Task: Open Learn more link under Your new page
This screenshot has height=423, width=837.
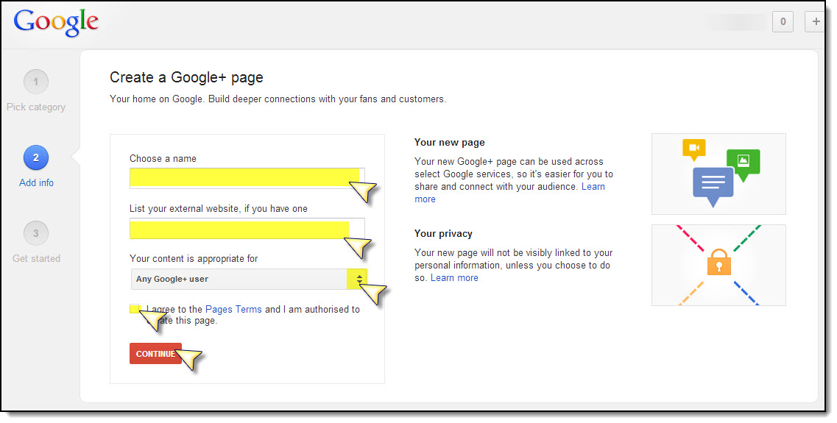Action: click(593, 187)
